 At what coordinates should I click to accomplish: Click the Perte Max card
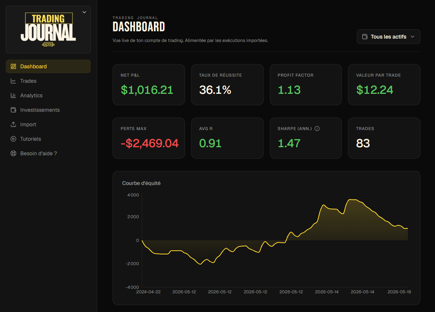[149, 138]
